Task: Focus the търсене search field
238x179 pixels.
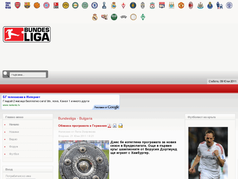Action: (28, 75)
